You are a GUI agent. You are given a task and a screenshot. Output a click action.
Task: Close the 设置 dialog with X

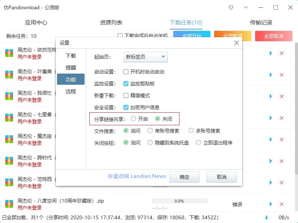(236, 43)
